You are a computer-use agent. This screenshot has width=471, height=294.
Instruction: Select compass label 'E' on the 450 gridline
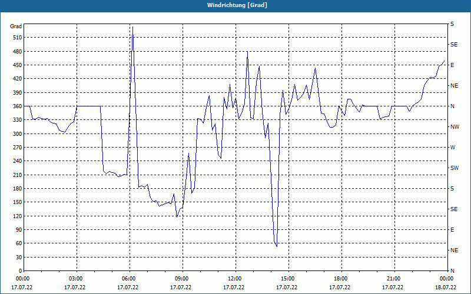[x=452, y=65]
